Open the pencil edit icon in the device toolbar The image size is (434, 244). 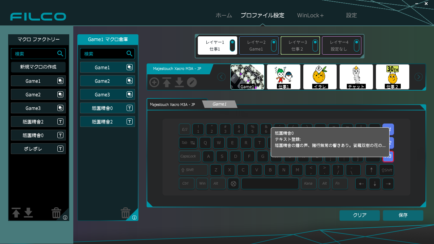[x=192, y=82]
